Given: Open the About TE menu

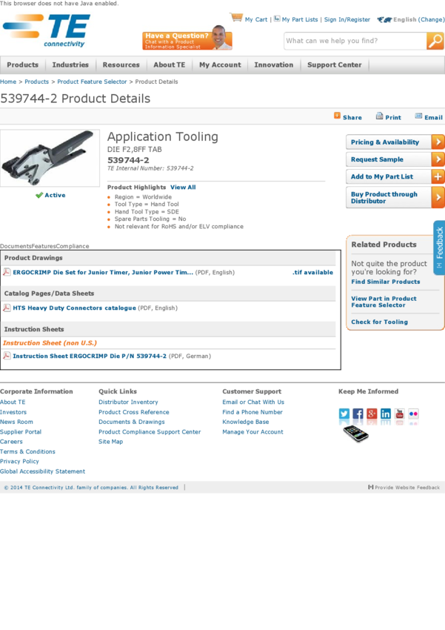Looking at the screenshot, I should (170, 64).
